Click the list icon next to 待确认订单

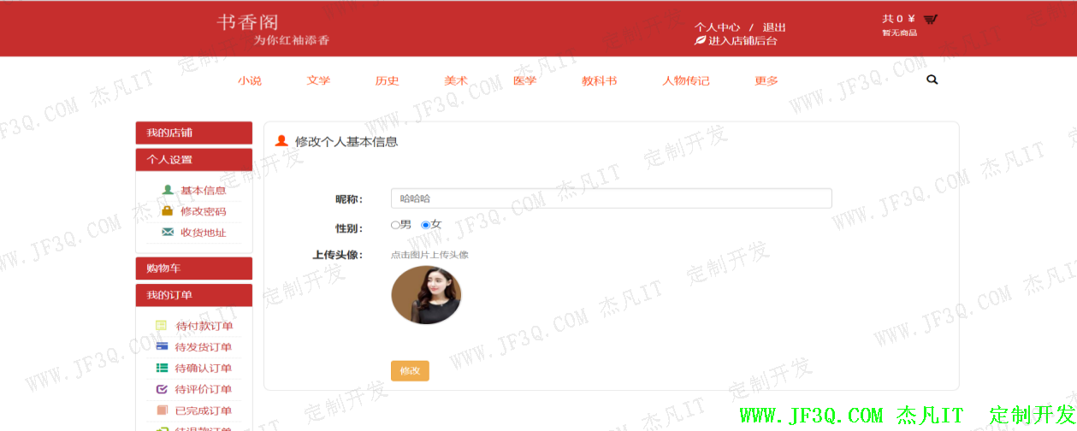(x=162, y=368)
